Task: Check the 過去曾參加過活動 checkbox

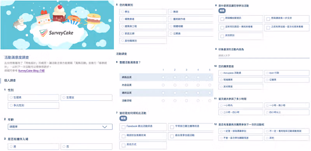Action: click(172, 136)
